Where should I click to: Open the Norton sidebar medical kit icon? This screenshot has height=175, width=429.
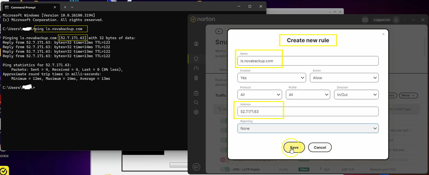[x=196, y=93]
